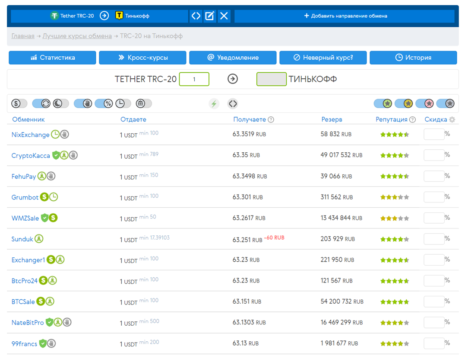Open the NixExchange exchanger link
Image resolution: width=468 pixels, height=356 pixels.
click(31, 135)
